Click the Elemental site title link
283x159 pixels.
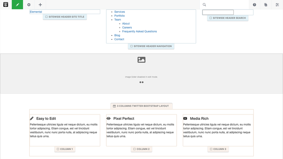tap(36, 12)
